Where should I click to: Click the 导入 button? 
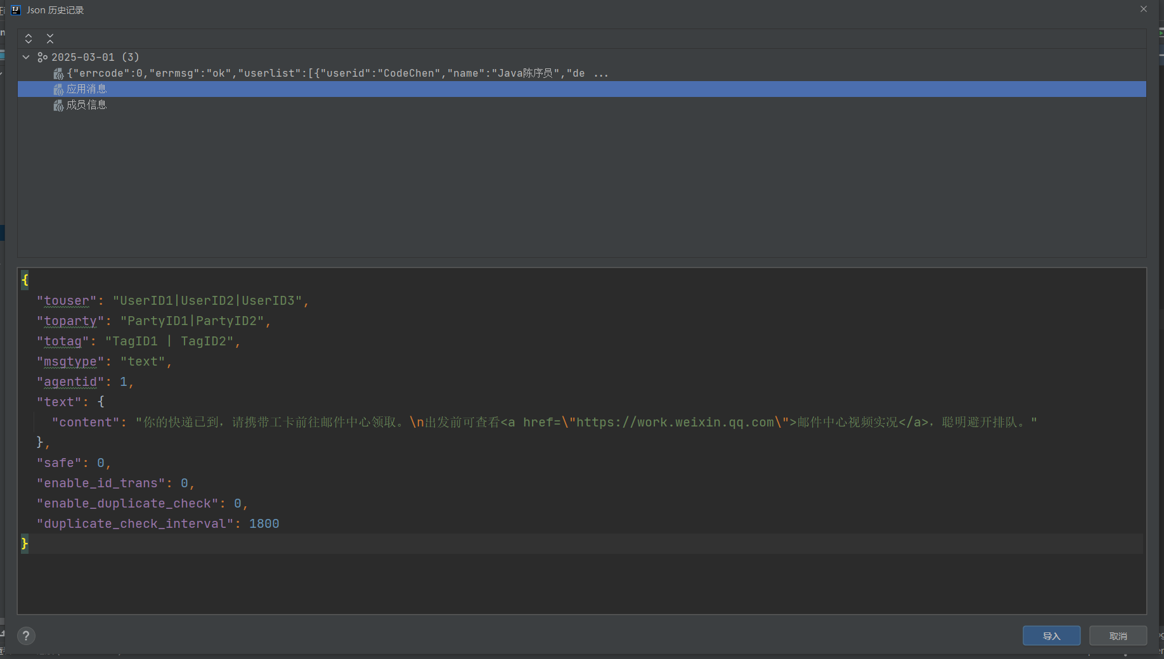(x=1051, y=636)
